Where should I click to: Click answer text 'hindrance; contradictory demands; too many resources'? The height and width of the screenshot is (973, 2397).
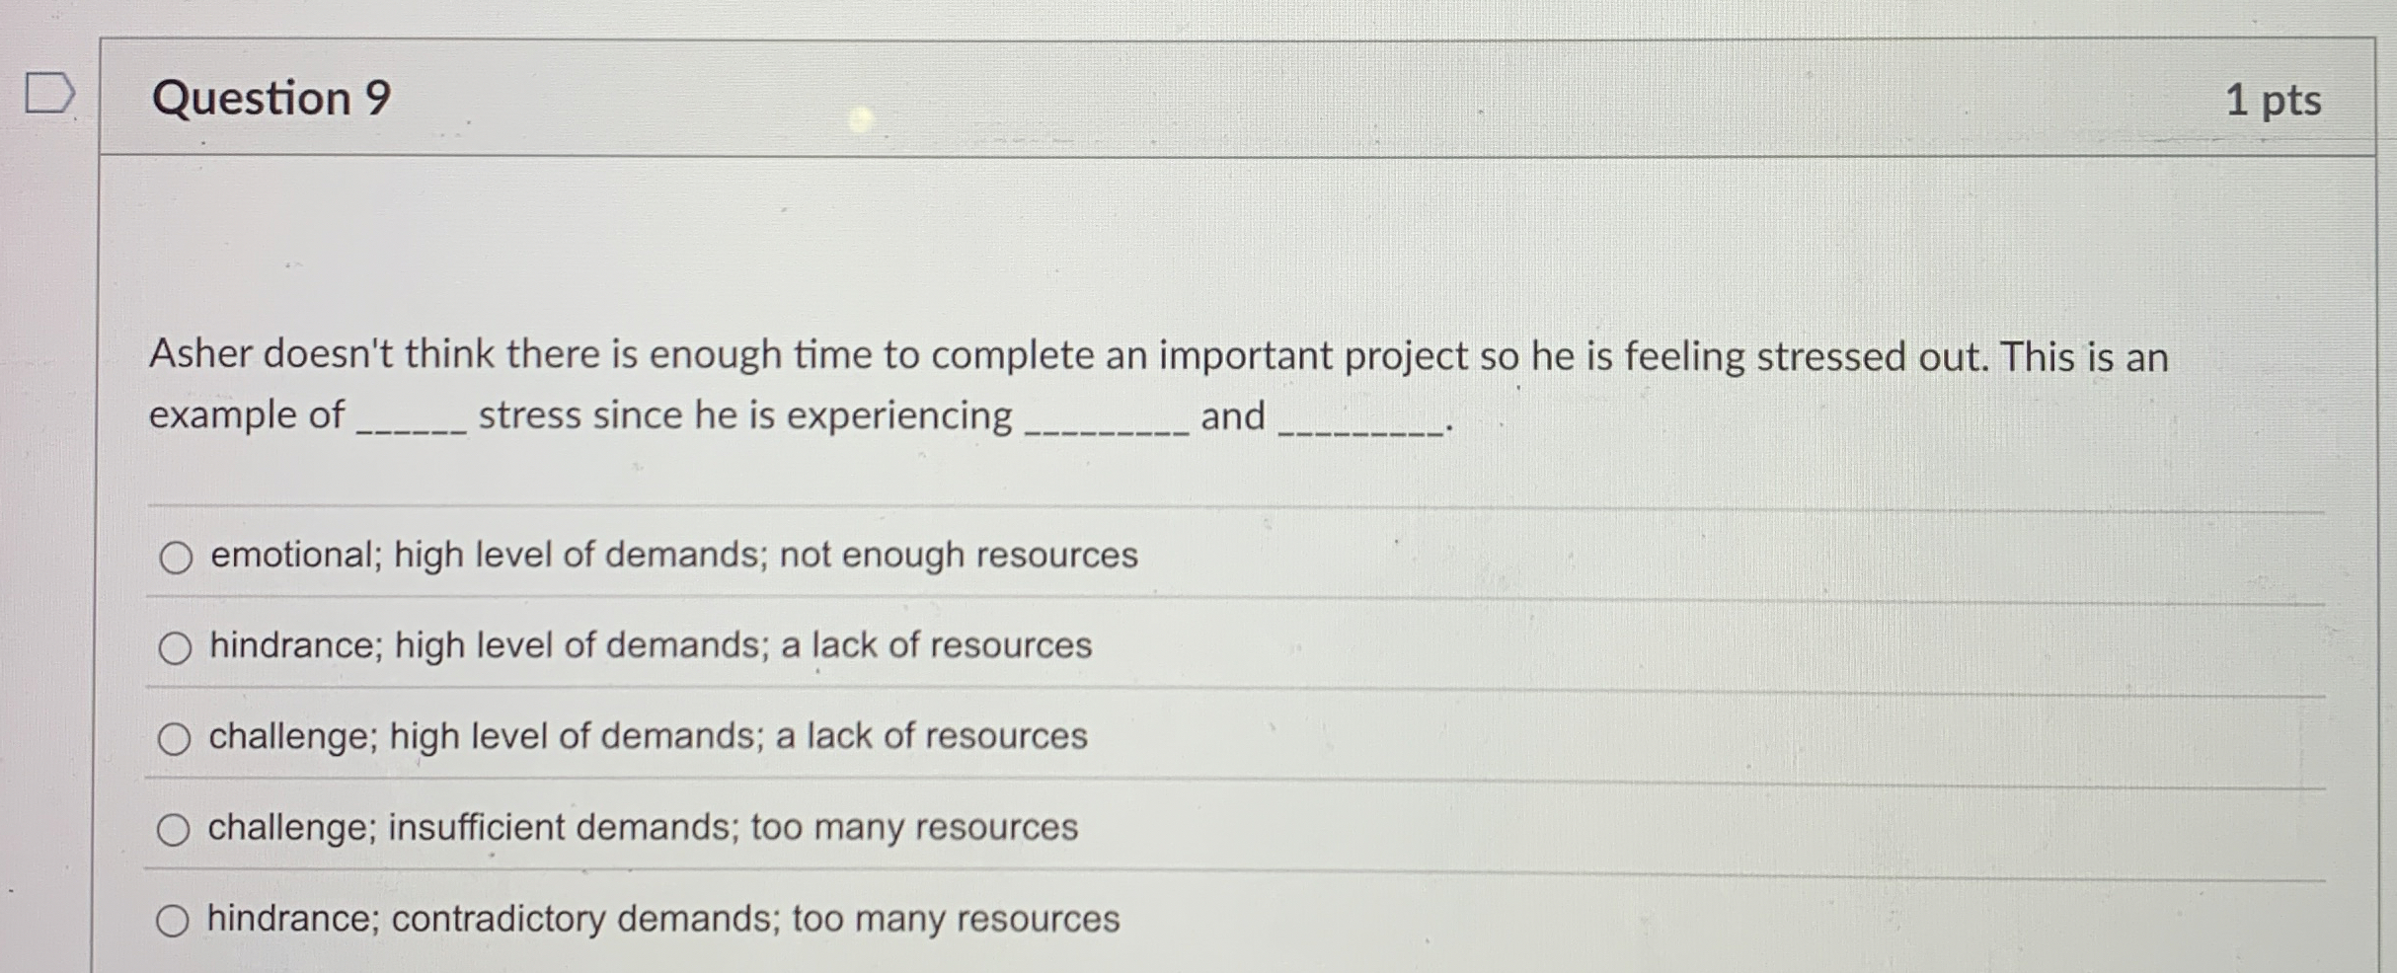663,920
